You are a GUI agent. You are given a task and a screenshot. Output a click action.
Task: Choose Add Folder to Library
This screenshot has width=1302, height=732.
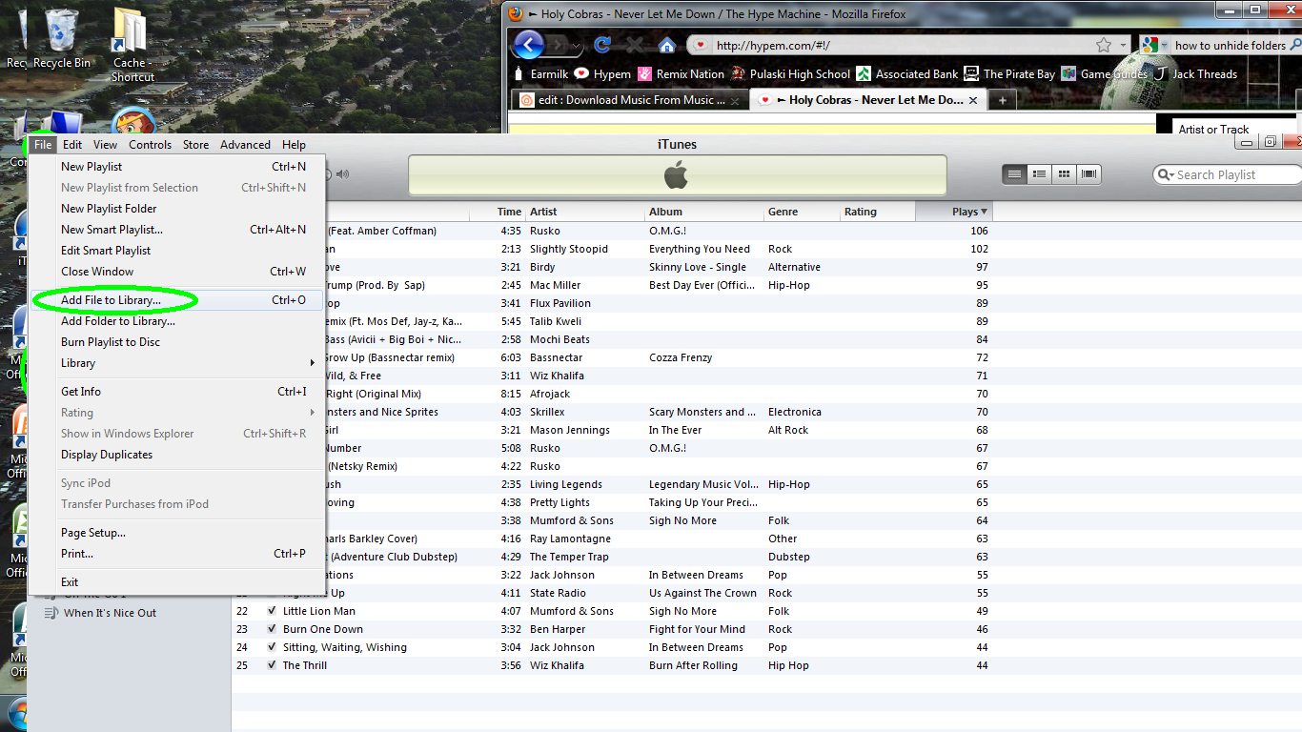[177, 321]
